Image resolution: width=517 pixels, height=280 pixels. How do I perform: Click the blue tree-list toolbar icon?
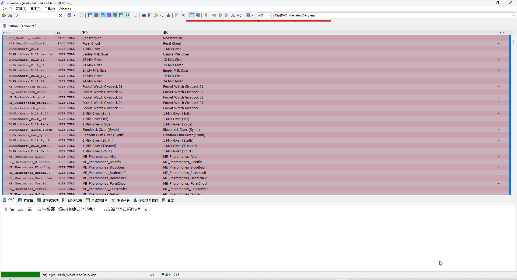point(150,15)
